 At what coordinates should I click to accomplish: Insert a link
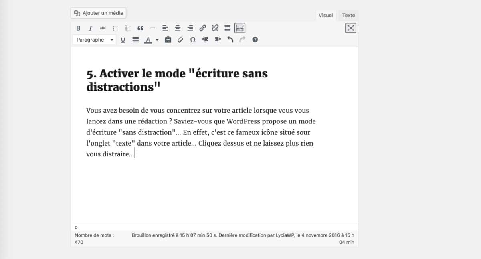[203, 28]
